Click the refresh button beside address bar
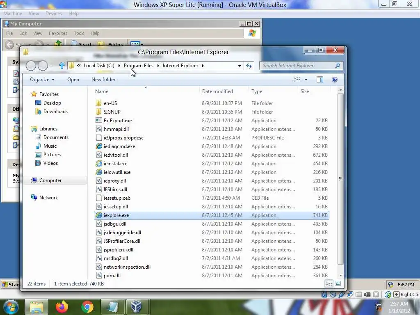Screen dimensions: 420x315 point(249,66)
